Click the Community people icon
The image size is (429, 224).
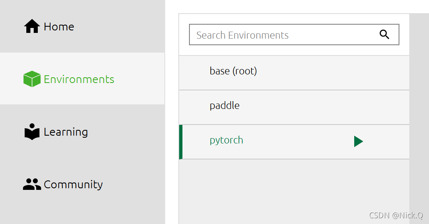[32, 185]
